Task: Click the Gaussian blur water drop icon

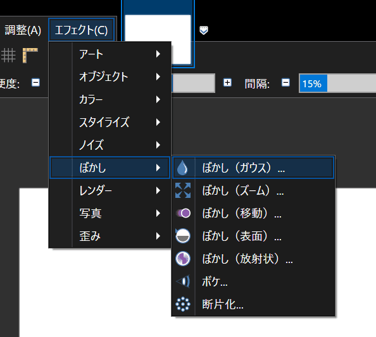Action: coord(182,168)
